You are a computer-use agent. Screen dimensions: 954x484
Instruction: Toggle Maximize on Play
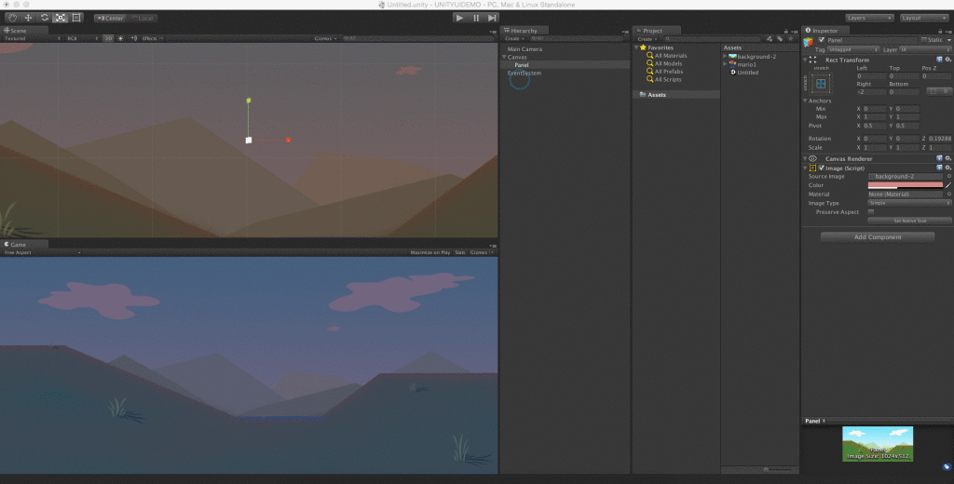coord(430,252)
